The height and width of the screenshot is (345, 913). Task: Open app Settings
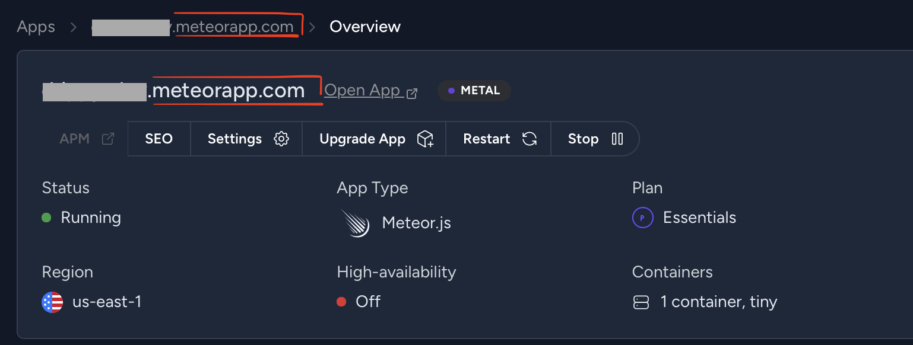[x=235, y=139]
